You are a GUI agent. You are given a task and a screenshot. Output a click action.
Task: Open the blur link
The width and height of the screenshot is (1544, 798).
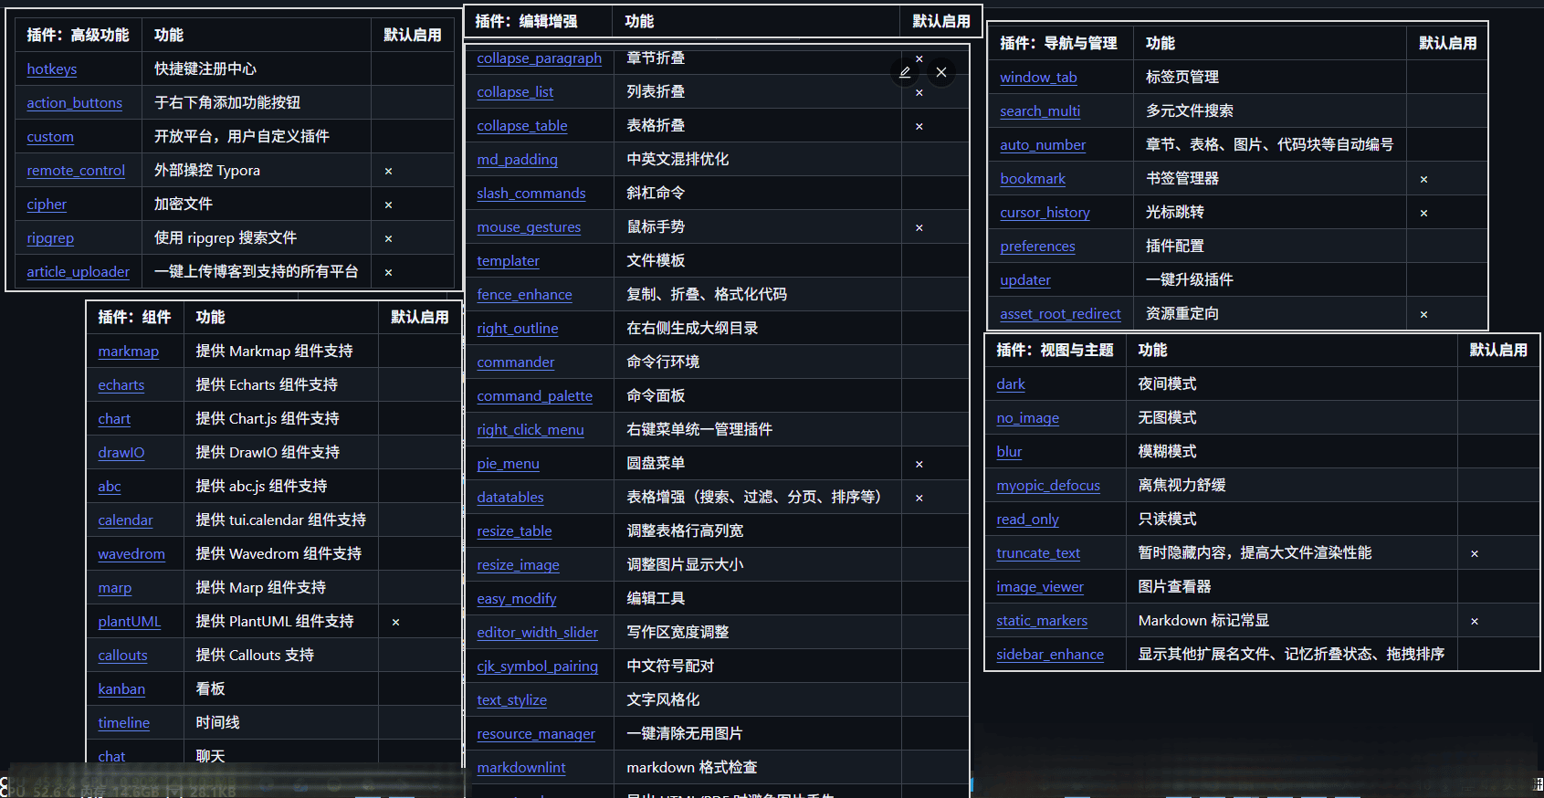(x=1009, y=452)
